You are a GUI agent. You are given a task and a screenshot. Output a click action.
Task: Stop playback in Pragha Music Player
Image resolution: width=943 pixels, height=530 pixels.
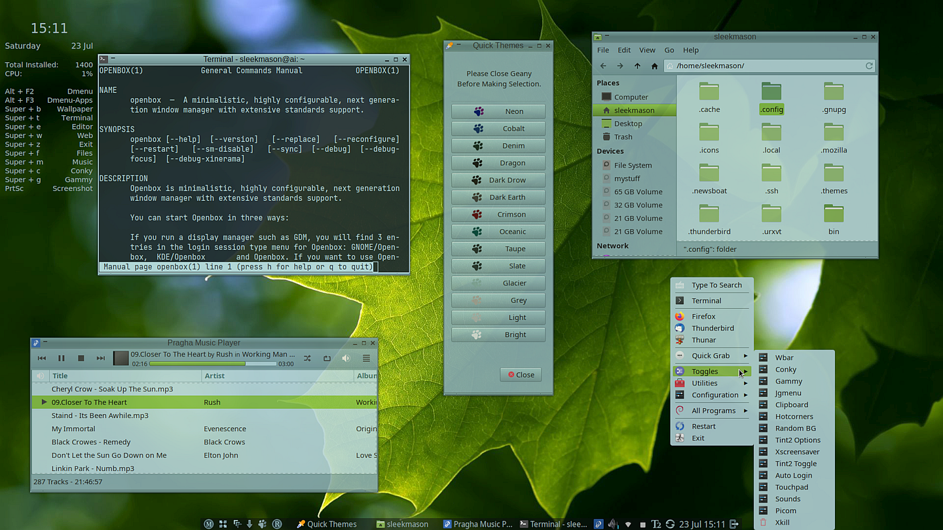81,358
